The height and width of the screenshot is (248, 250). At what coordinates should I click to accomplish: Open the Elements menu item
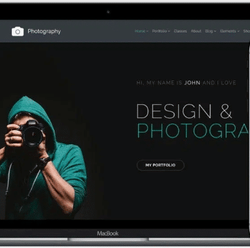click(228, 31)
